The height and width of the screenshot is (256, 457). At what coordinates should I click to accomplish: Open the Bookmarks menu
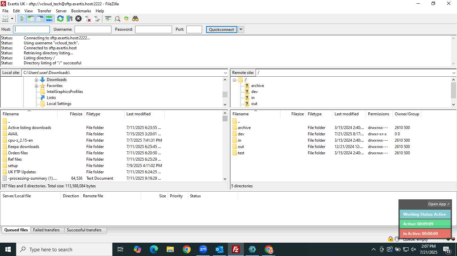[x=81, y=11]
